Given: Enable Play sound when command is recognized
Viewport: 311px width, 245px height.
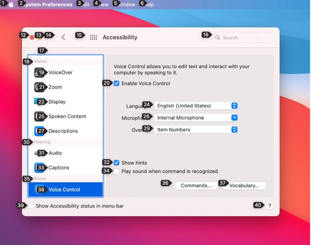Looking at the screenshot, I should coord(117,171).
